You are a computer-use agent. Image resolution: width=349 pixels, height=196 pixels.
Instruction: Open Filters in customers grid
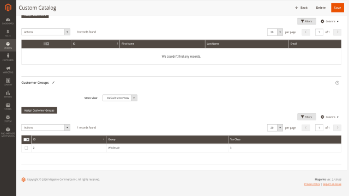coord(306,21)
